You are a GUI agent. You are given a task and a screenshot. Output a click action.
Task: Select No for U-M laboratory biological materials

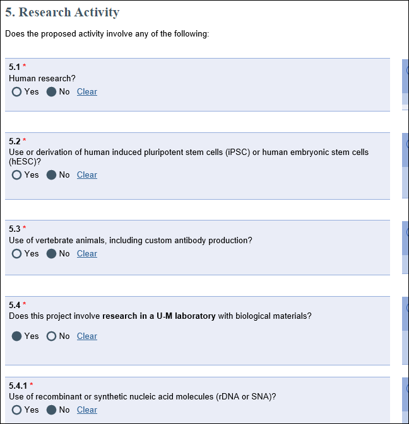[51, 336]
